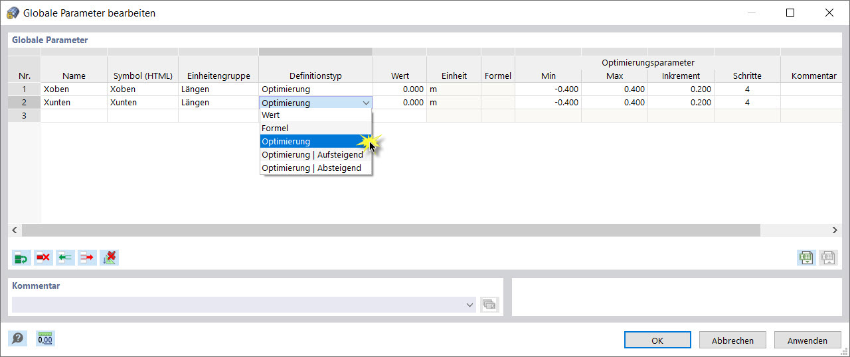
Task: Click the Inkrement value 0.200 in row 2
Action: 681,103
